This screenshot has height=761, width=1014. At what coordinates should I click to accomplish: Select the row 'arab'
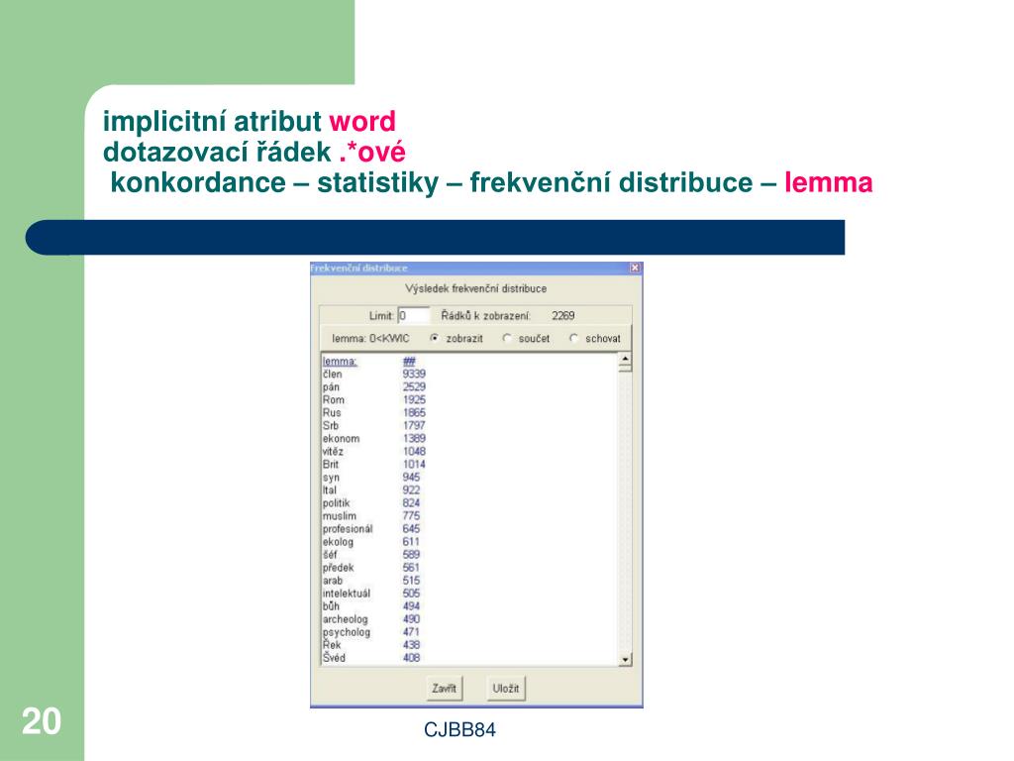(371, 581)
